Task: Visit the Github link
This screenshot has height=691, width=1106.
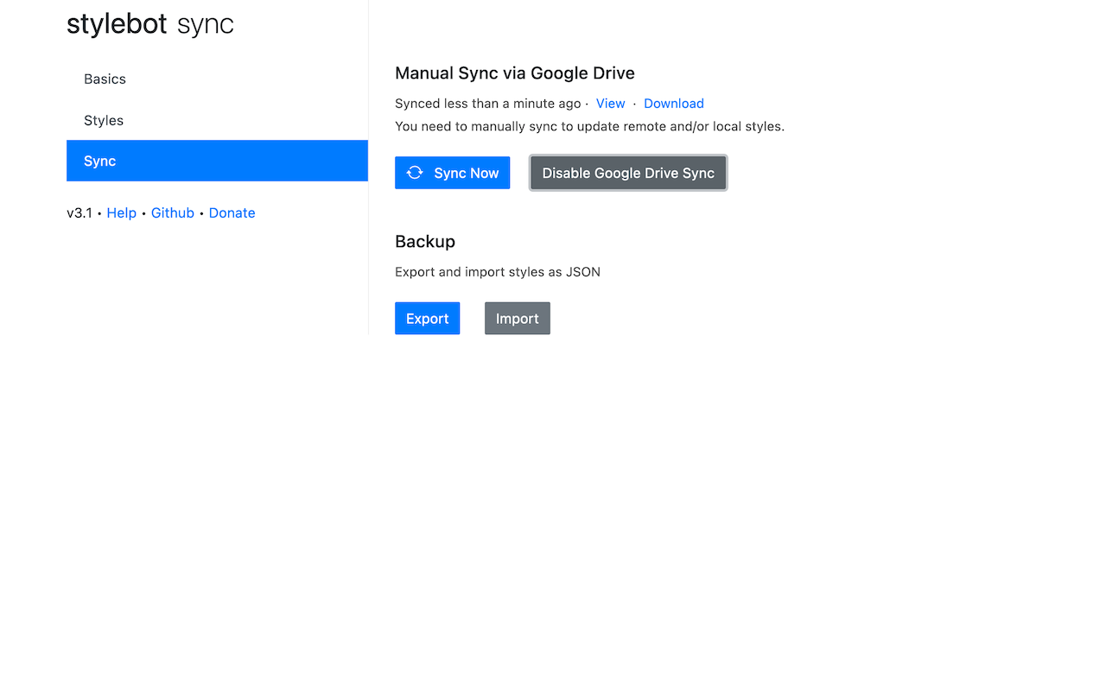Action: tap(173, 213)
